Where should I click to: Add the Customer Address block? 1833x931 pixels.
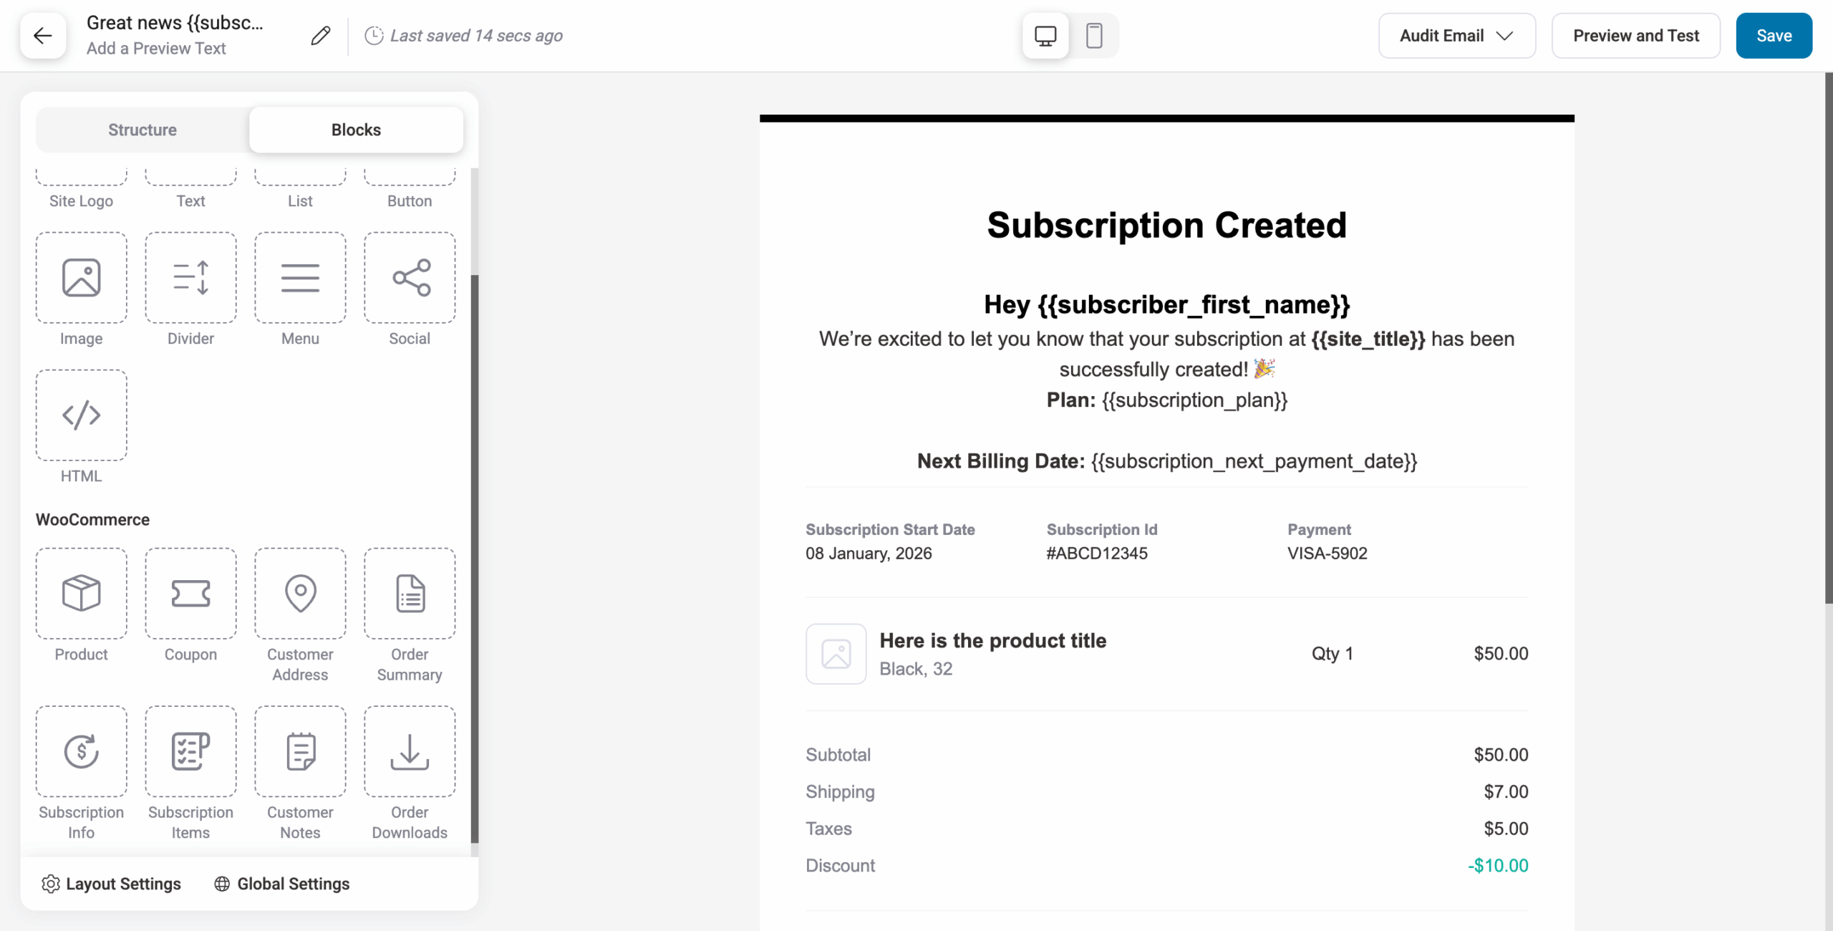pyautogui.click(x=300, y=593)
